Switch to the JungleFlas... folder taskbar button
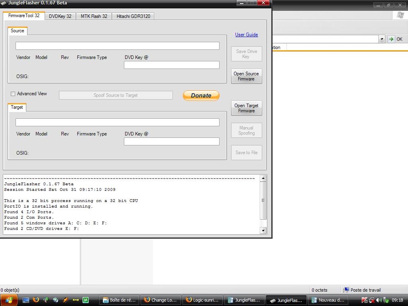This screenshot has height=306, width=408. (x=244, y=300)
